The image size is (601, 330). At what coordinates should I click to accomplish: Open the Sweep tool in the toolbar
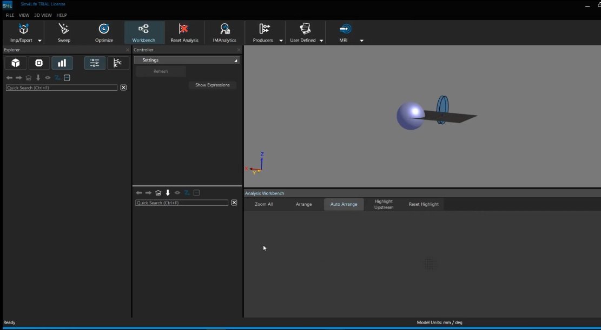pyautogui.click(x=64, y=32)
